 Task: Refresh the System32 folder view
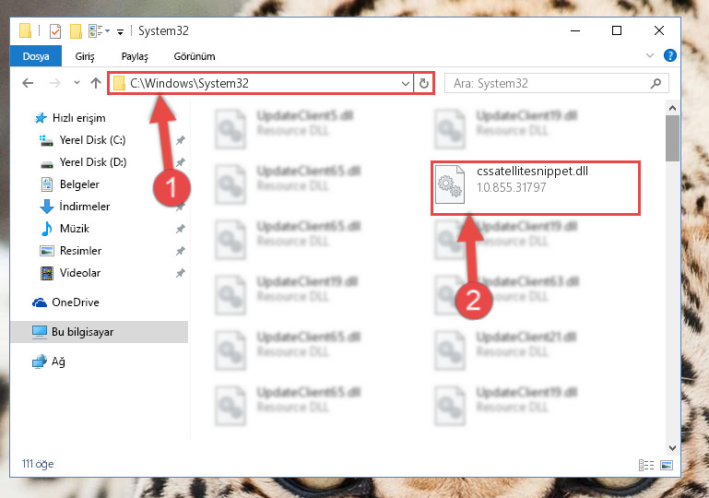coord(424,83)
